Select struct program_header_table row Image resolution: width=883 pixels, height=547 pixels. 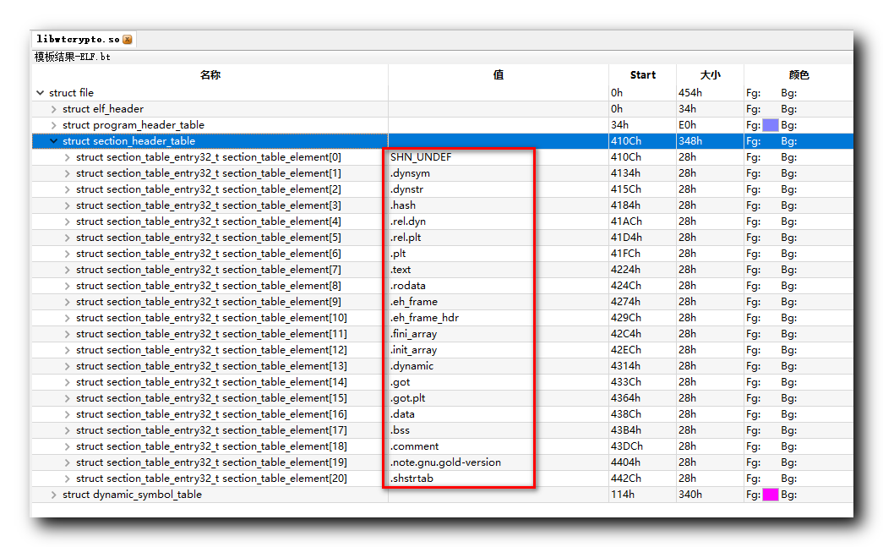[x=443, y=125]
